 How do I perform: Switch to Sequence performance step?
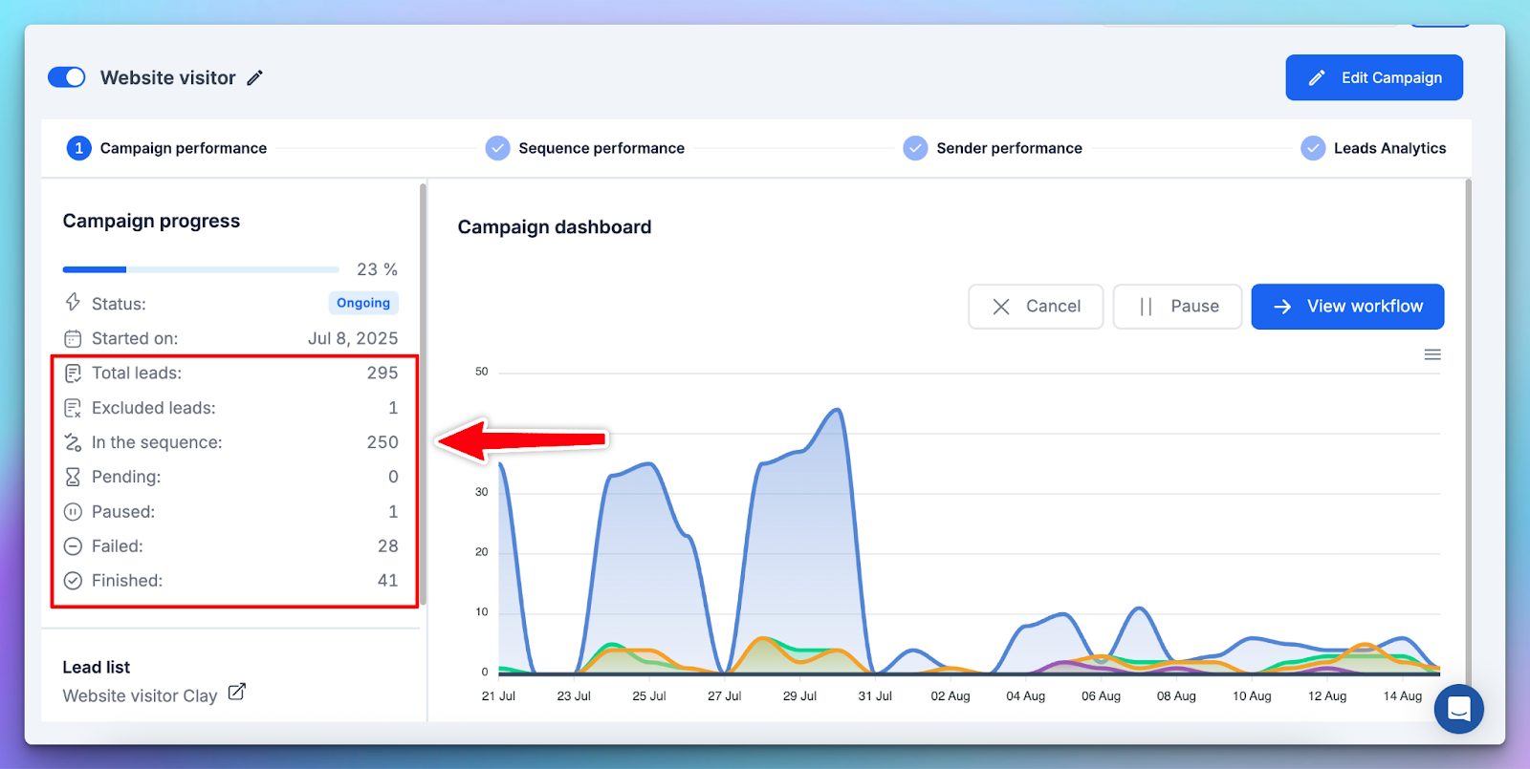click(585, 148)
